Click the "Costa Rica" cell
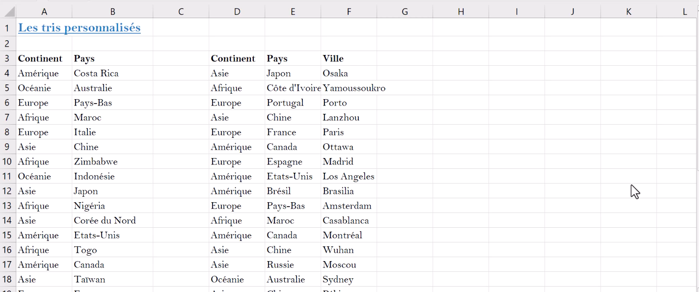699x292 pixels. click(96, 73)
